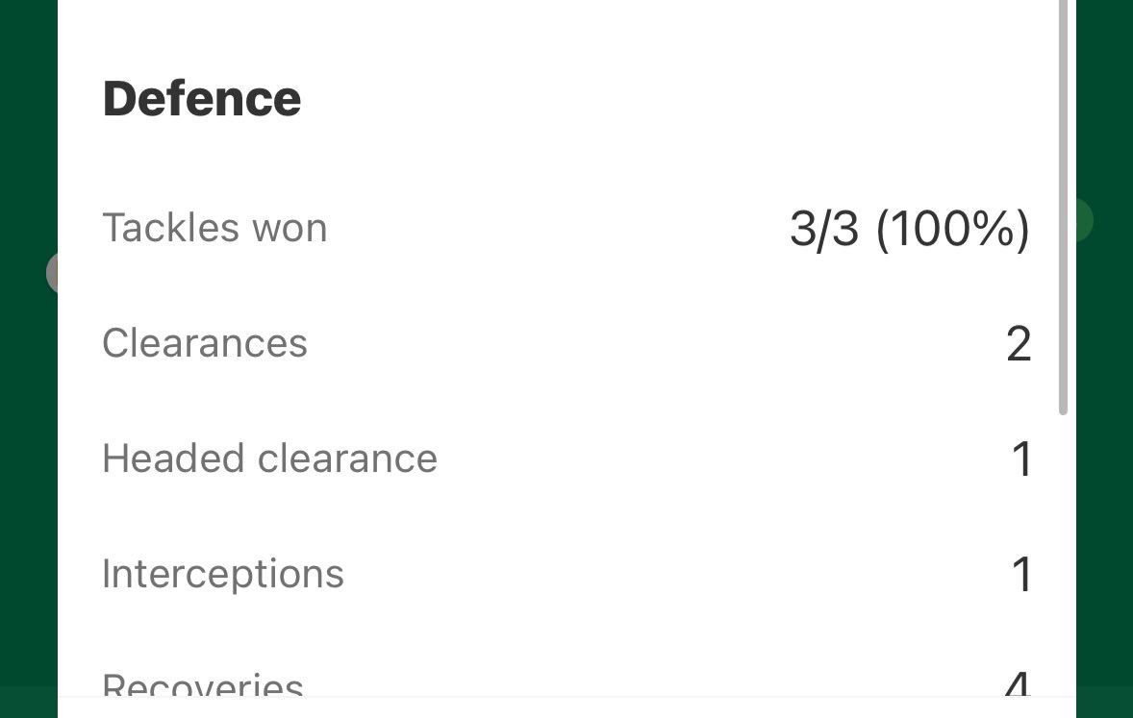
Task: Click the Defence section heading
Action: (x=202, y=99)
